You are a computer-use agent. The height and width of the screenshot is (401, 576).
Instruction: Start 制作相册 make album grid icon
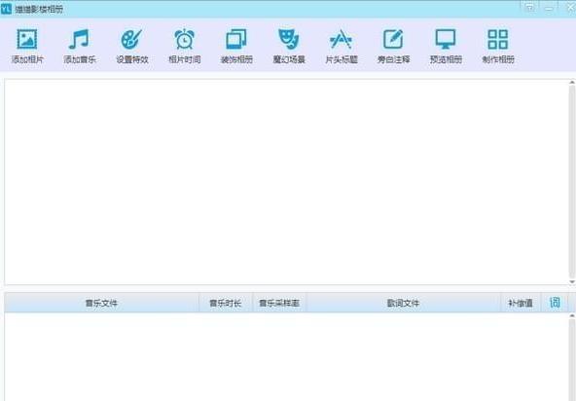coord(498,39)
